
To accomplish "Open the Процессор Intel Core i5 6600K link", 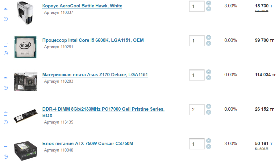I will pyautogui.click(x=93, y=40).
